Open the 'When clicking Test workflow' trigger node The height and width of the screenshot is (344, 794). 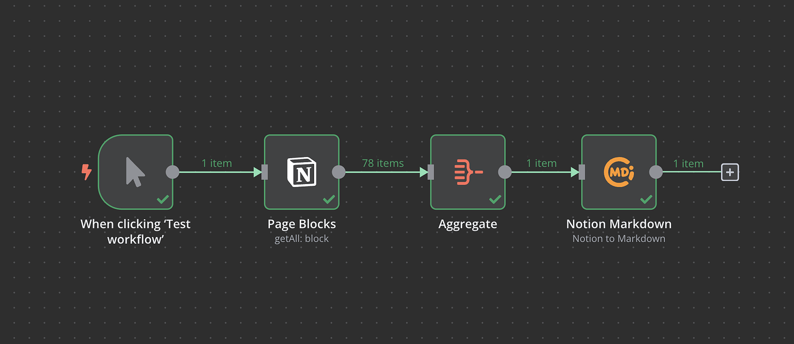coord(136,171)
